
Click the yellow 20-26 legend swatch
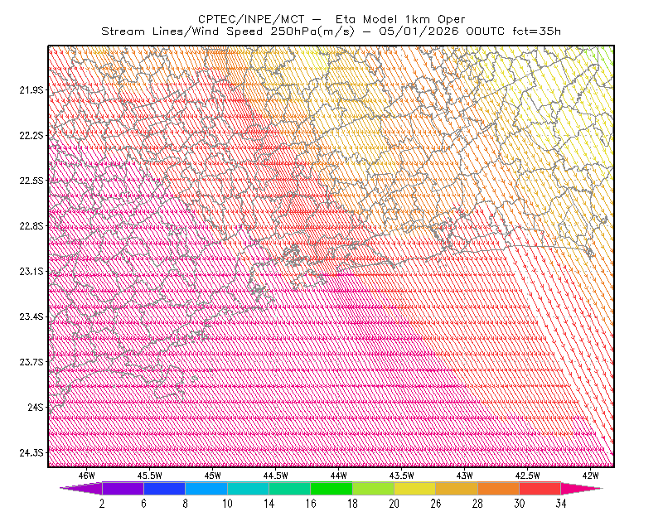pos(415,488)
